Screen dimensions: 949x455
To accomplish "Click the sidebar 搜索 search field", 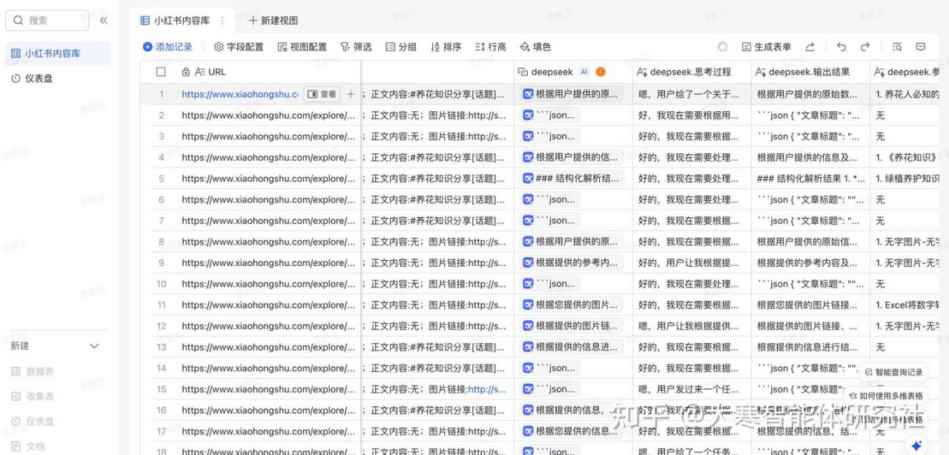I will tap(47, 21).
